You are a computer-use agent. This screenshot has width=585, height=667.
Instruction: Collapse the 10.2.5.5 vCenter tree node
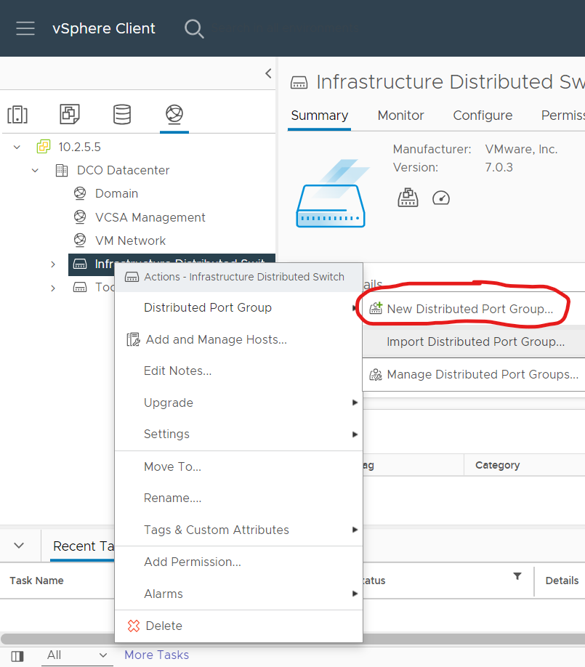tap(17, 147)
